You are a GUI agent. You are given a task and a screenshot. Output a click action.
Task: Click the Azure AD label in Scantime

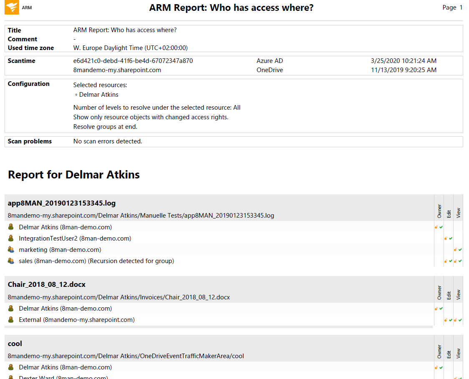click(x=270, y=61)
